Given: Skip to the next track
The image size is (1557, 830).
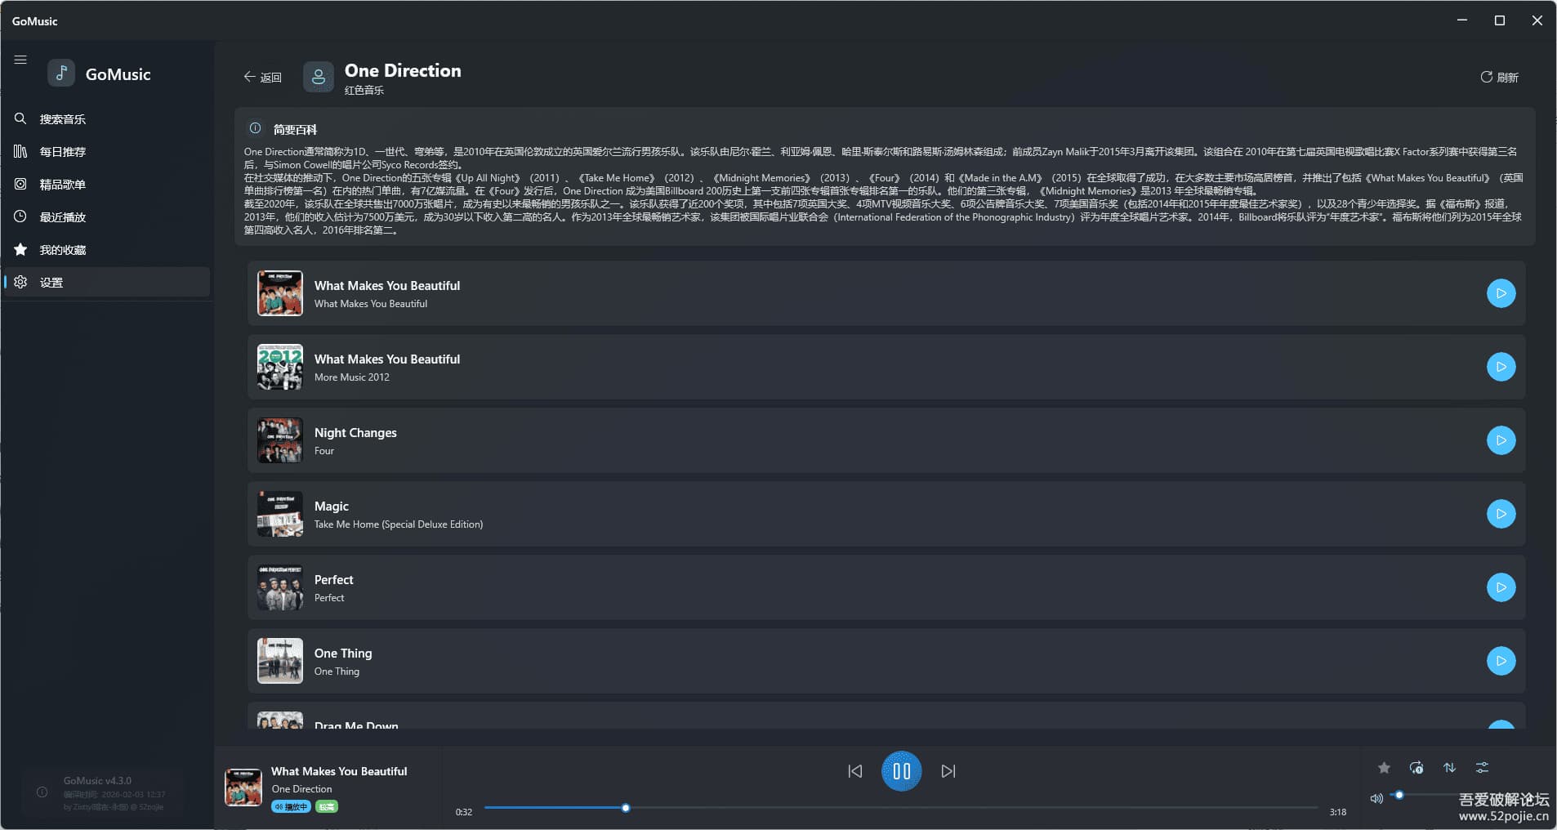Looking at the screenshot, I should coord(948,771).
